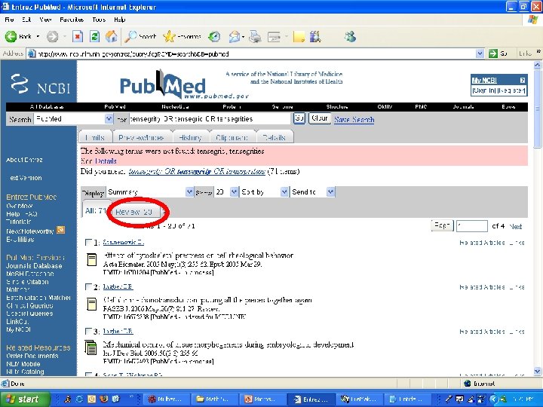Open the Display Summary format dropdown

point(189,191)
